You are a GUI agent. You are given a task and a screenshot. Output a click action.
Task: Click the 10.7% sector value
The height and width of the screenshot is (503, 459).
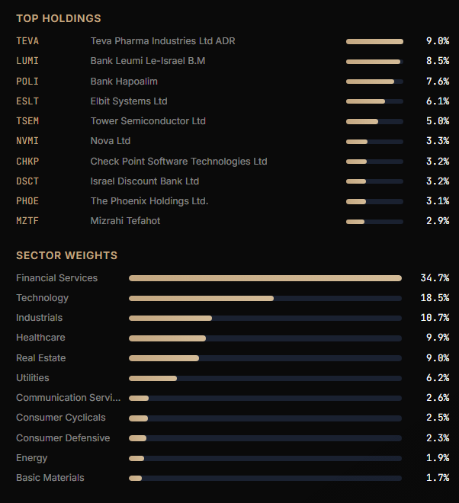pos(435,318)
